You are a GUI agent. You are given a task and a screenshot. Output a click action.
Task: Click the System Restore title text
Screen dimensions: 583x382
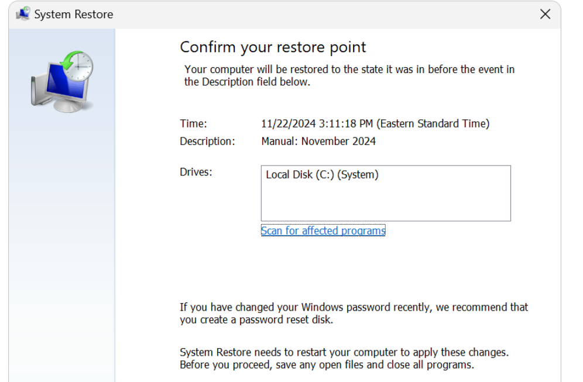point(74,14)
